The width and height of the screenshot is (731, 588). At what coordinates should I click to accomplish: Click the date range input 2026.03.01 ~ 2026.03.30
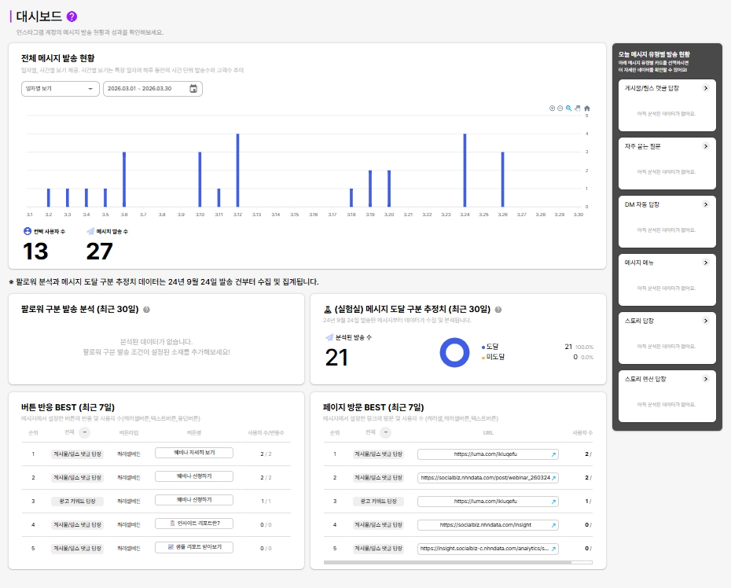pyautogui.click(x=152, y=89)
